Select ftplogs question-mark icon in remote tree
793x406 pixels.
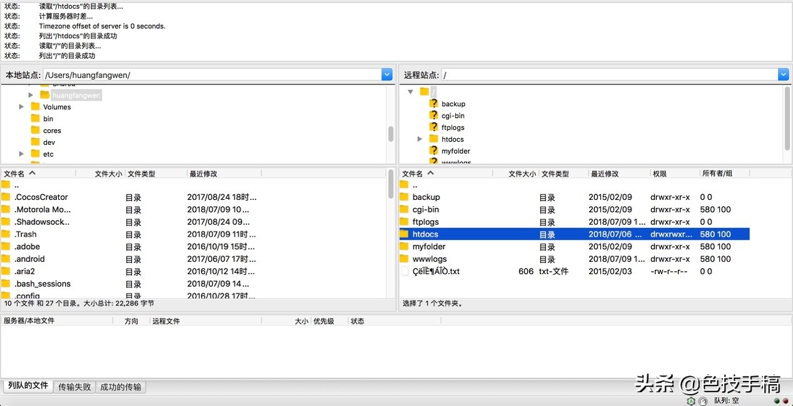433,127
